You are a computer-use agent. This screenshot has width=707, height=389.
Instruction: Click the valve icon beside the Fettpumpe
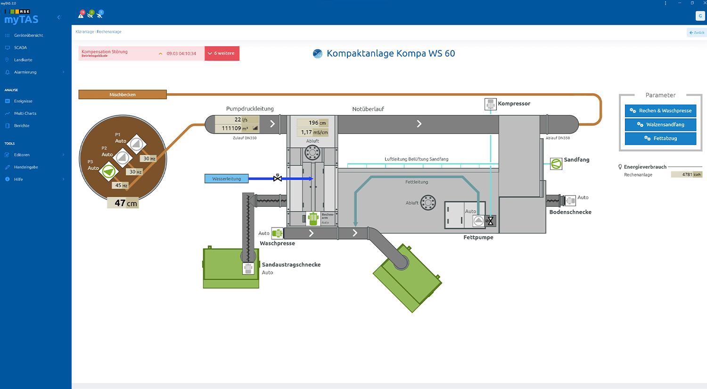(490, 221)
